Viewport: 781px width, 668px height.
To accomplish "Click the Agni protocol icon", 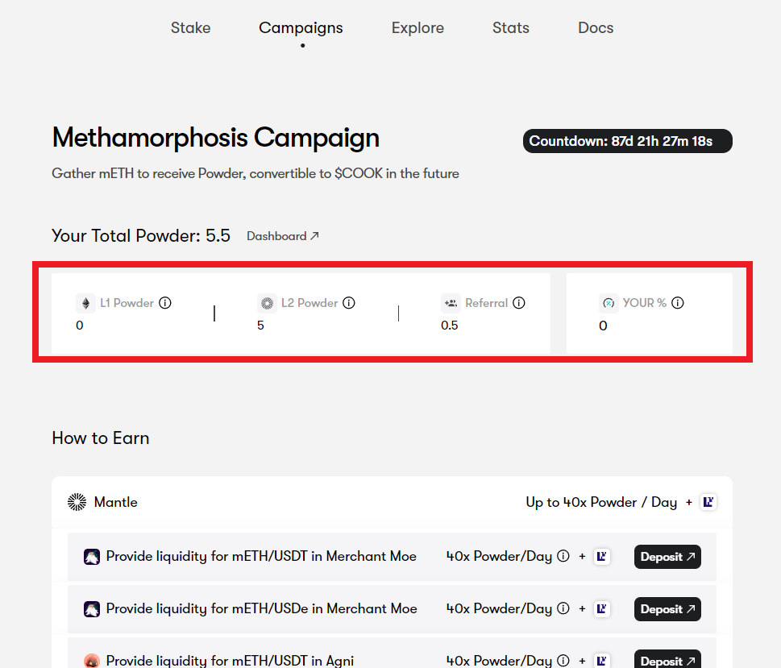I will [92, 661].
